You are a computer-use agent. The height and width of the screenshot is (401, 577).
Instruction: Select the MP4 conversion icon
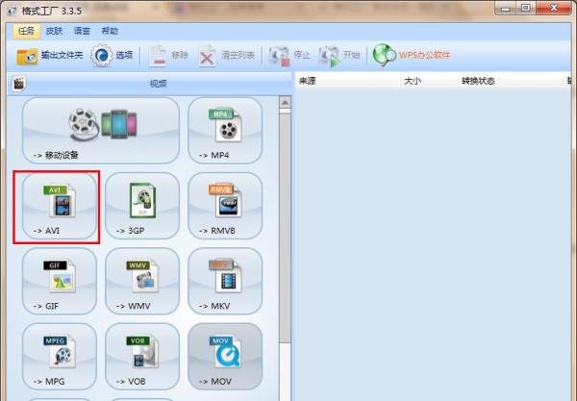tap(225, 130)
